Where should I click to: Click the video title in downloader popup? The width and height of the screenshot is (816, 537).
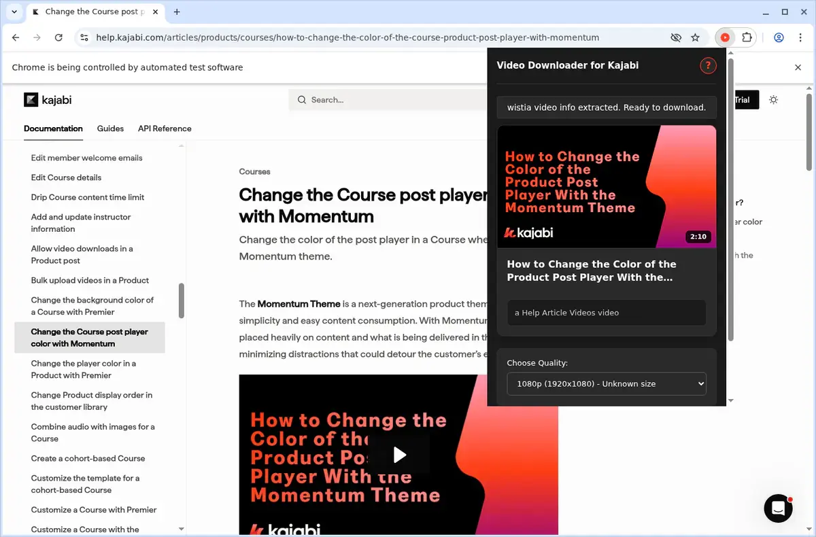(592, 271)
